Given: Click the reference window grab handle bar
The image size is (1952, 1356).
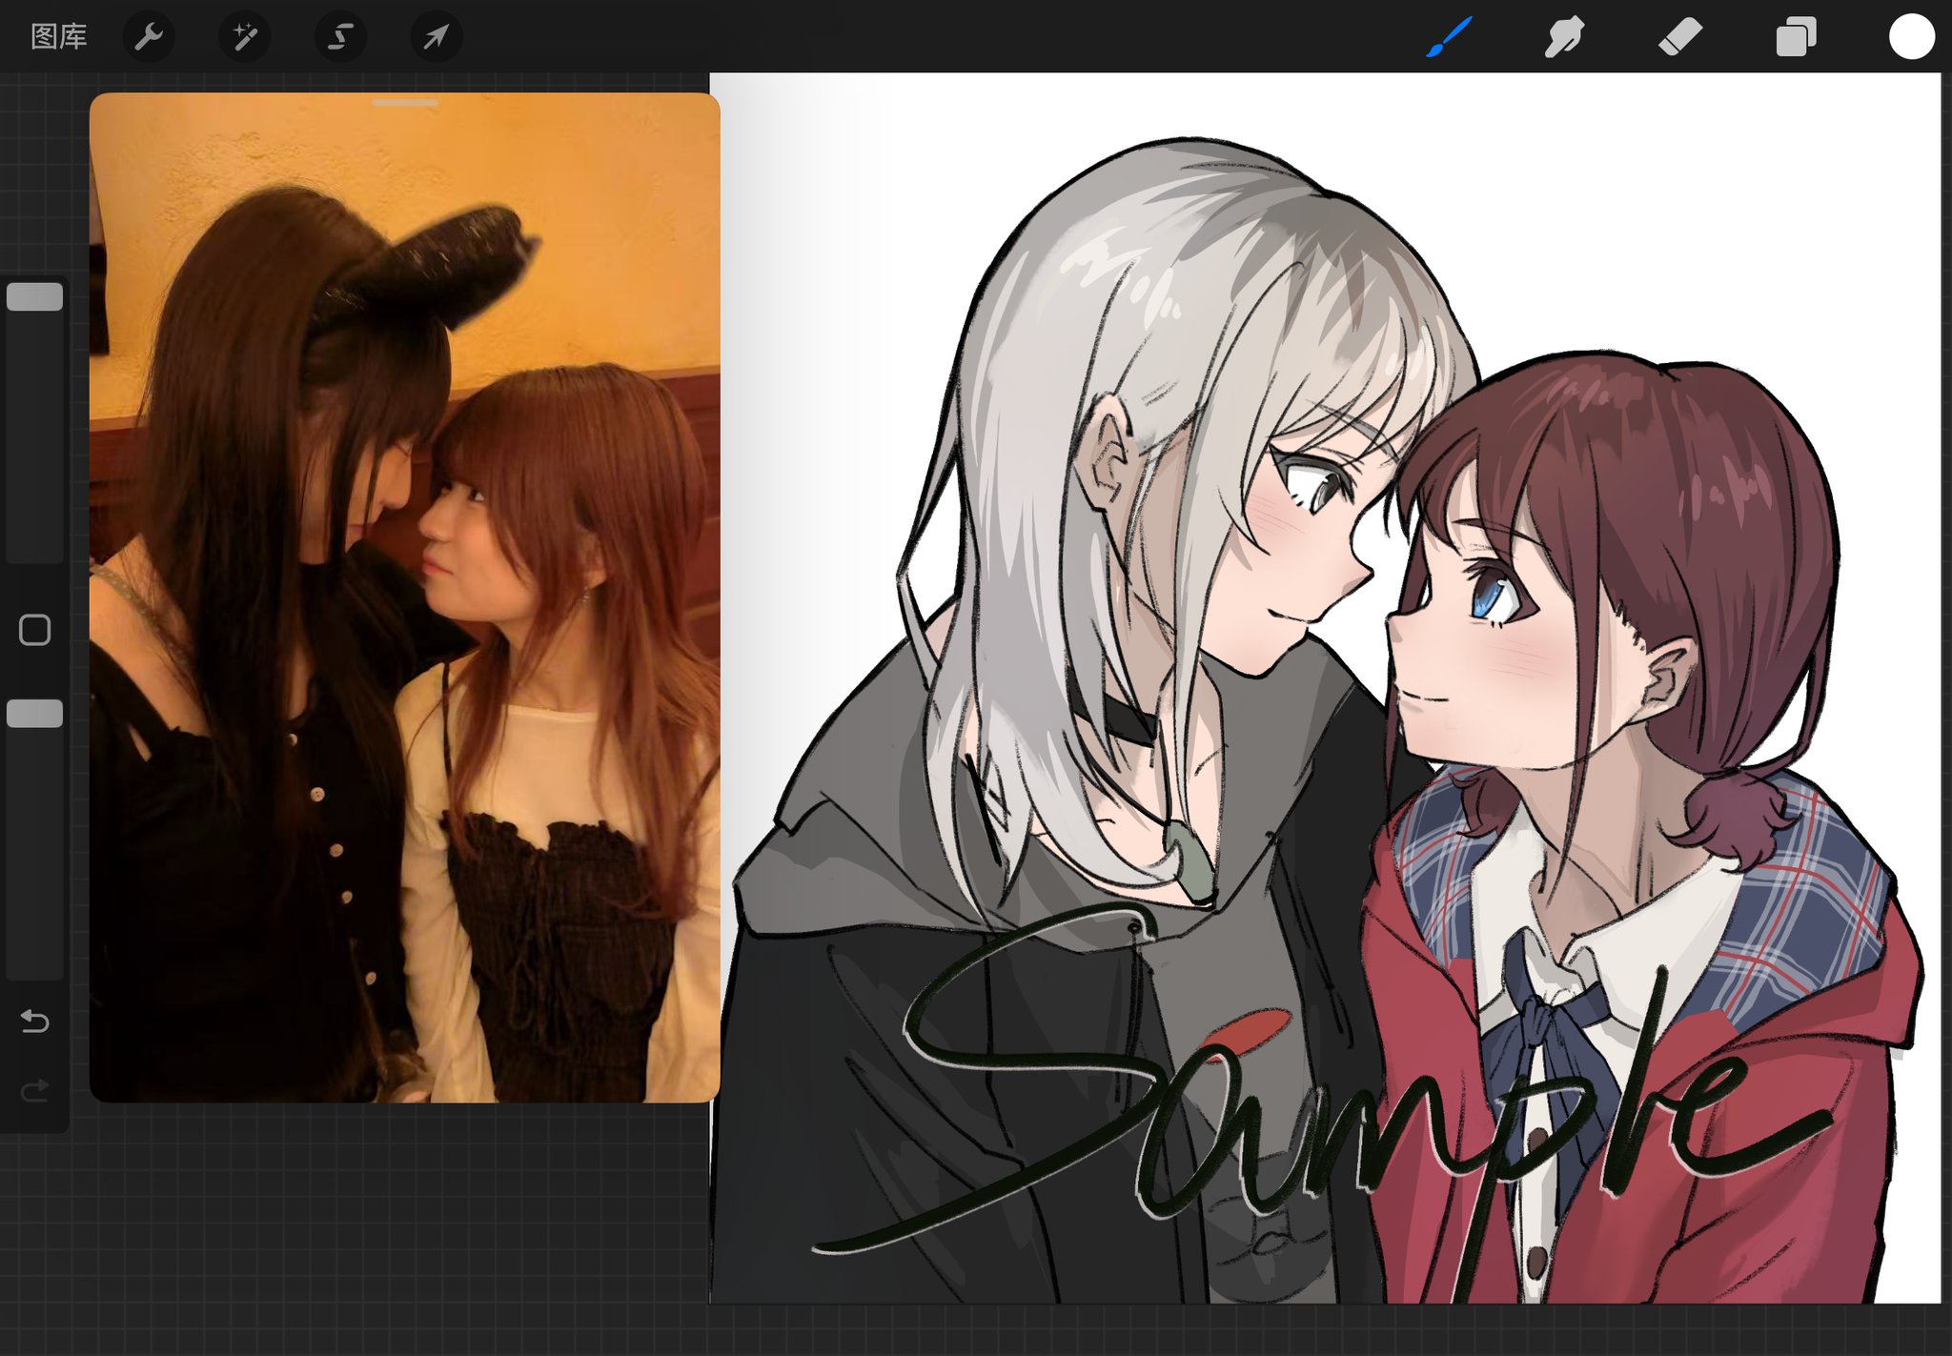Looking at the screenshot, I should pos(405,102).
